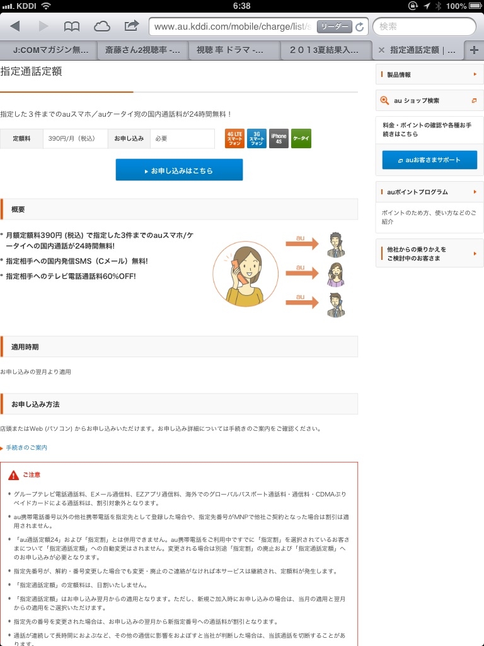Tap the Safari back arrow
484x646 pixels.
[x=15, y=26]
